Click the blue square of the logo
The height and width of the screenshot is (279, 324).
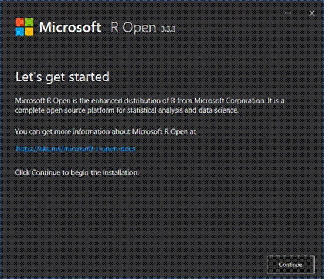20,32
